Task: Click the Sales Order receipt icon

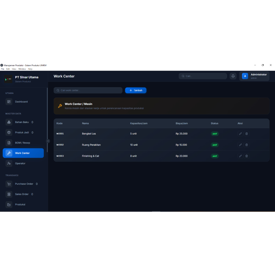Action: click(9, 194)
